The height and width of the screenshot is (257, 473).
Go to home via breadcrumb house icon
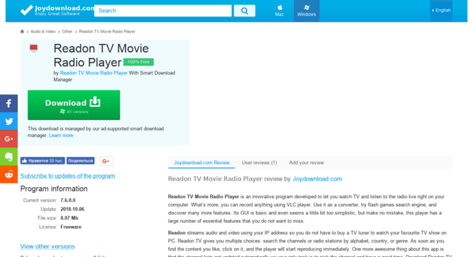click(x=22, y=32)
